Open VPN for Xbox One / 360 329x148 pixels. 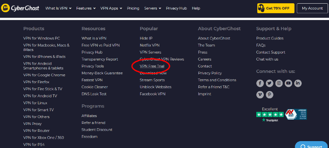(44, 137)
